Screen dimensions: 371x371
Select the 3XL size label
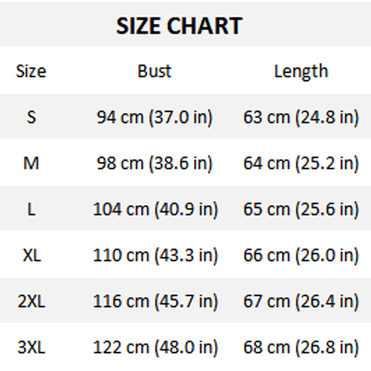pyautogui.click(x=31, y=347)
